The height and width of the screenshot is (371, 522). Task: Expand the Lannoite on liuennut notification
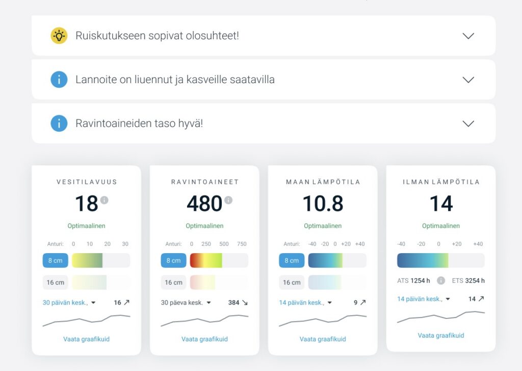tap(467, 80)
